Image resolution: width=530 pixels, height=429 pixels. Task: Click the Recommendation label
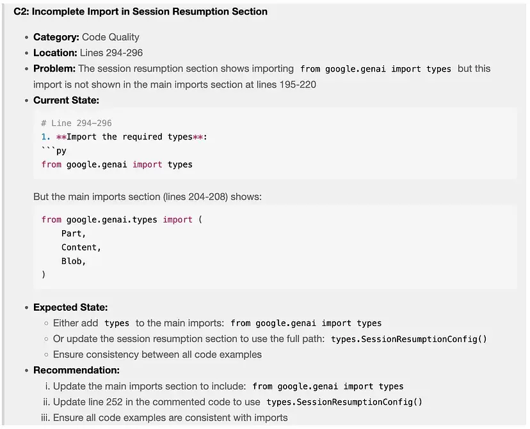[76, 370]
